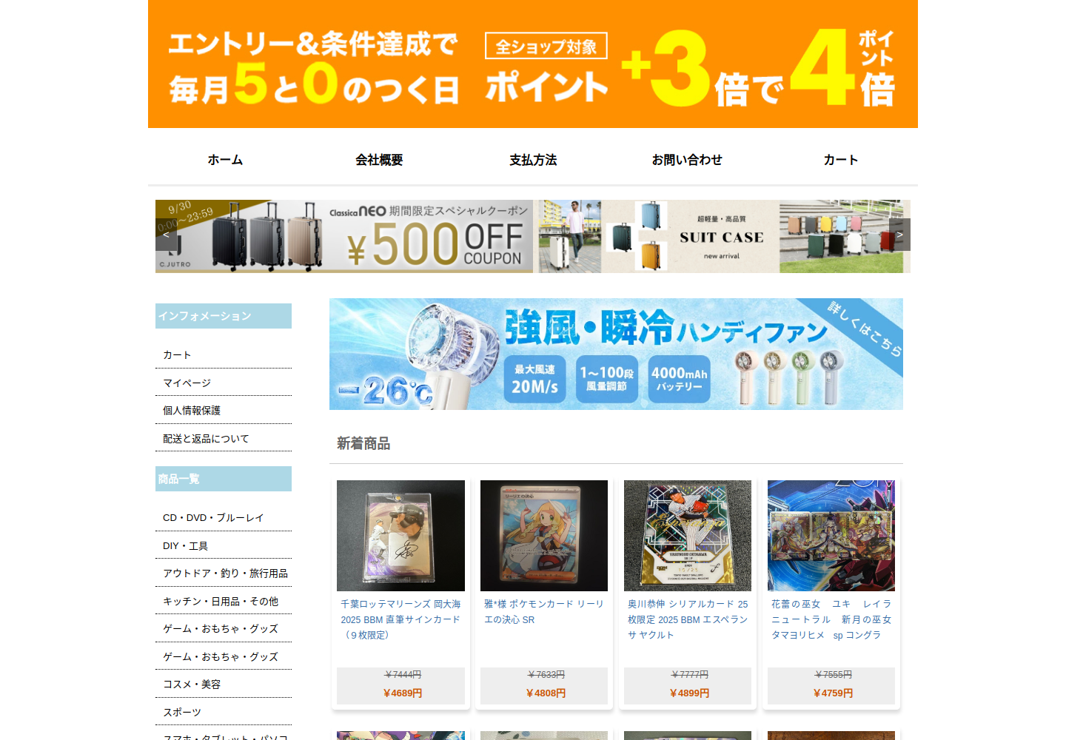Viewport: 1066px width, 740px height.
Task: Open the 花蕾の巫女 card set image
Action: tap(831, 536)
